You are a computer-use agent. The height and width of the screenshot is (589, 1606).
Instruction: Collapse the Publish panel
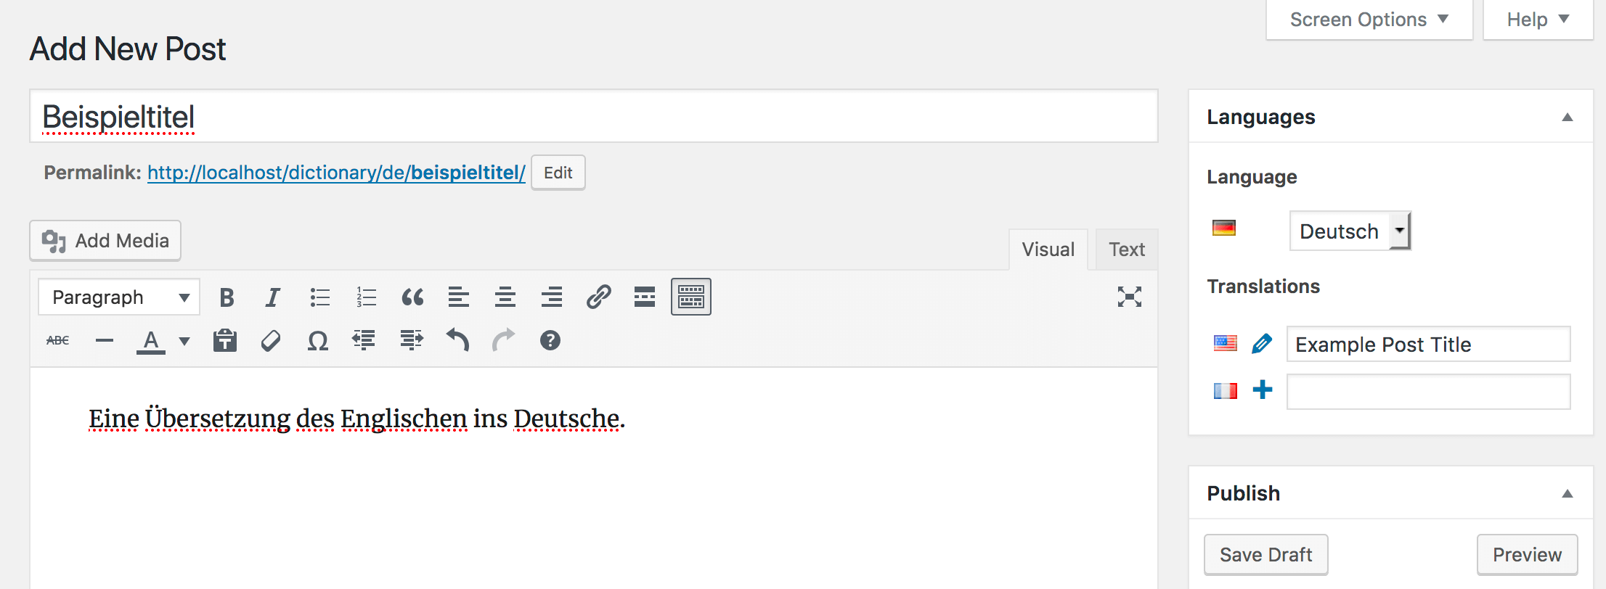tap(1567, 493)
